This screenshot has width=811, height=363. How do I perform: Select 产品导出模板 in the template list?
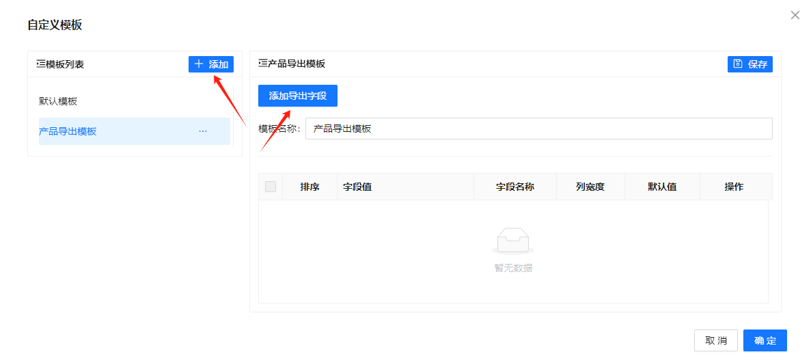click(x=68, y=131)
